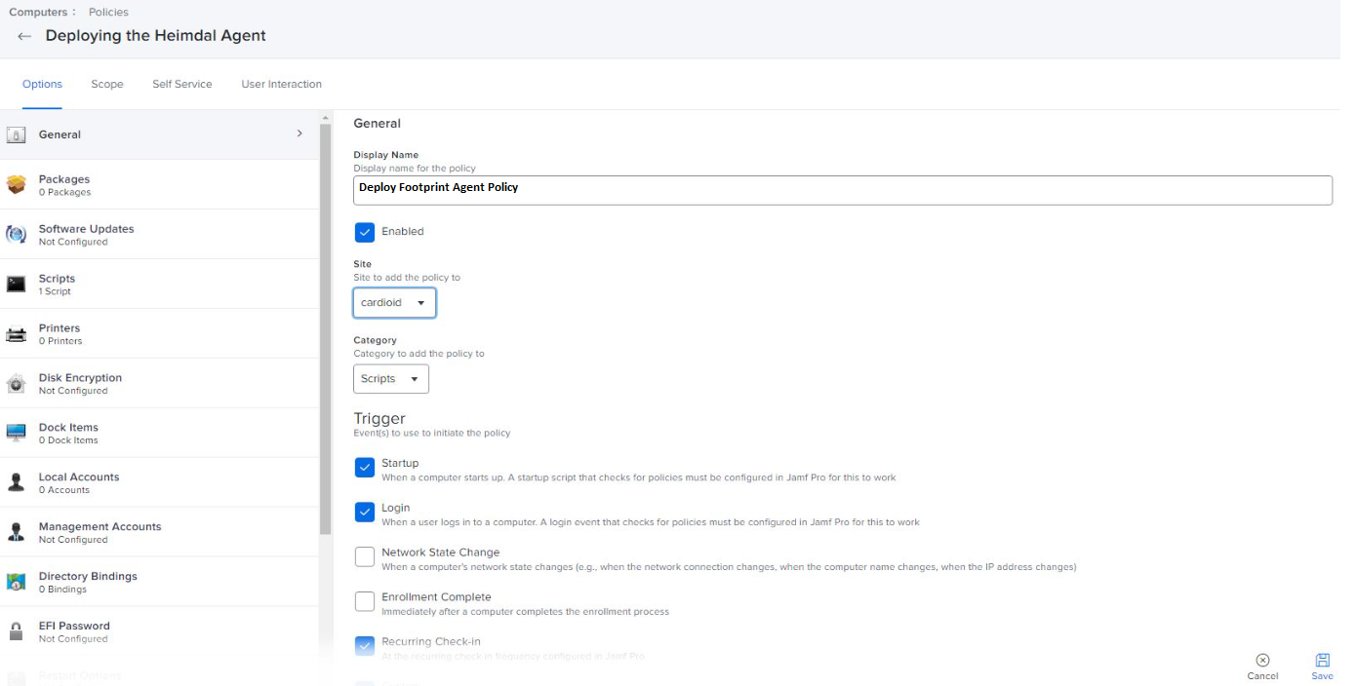This screenshot has height=686, width=1356.
Task: Click the Policies breadcrumb link
Action: [108, 12]
